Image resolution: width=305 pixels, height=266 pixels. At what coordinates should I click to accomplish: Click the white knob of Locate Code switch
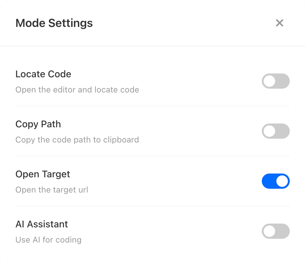[269, 81]
